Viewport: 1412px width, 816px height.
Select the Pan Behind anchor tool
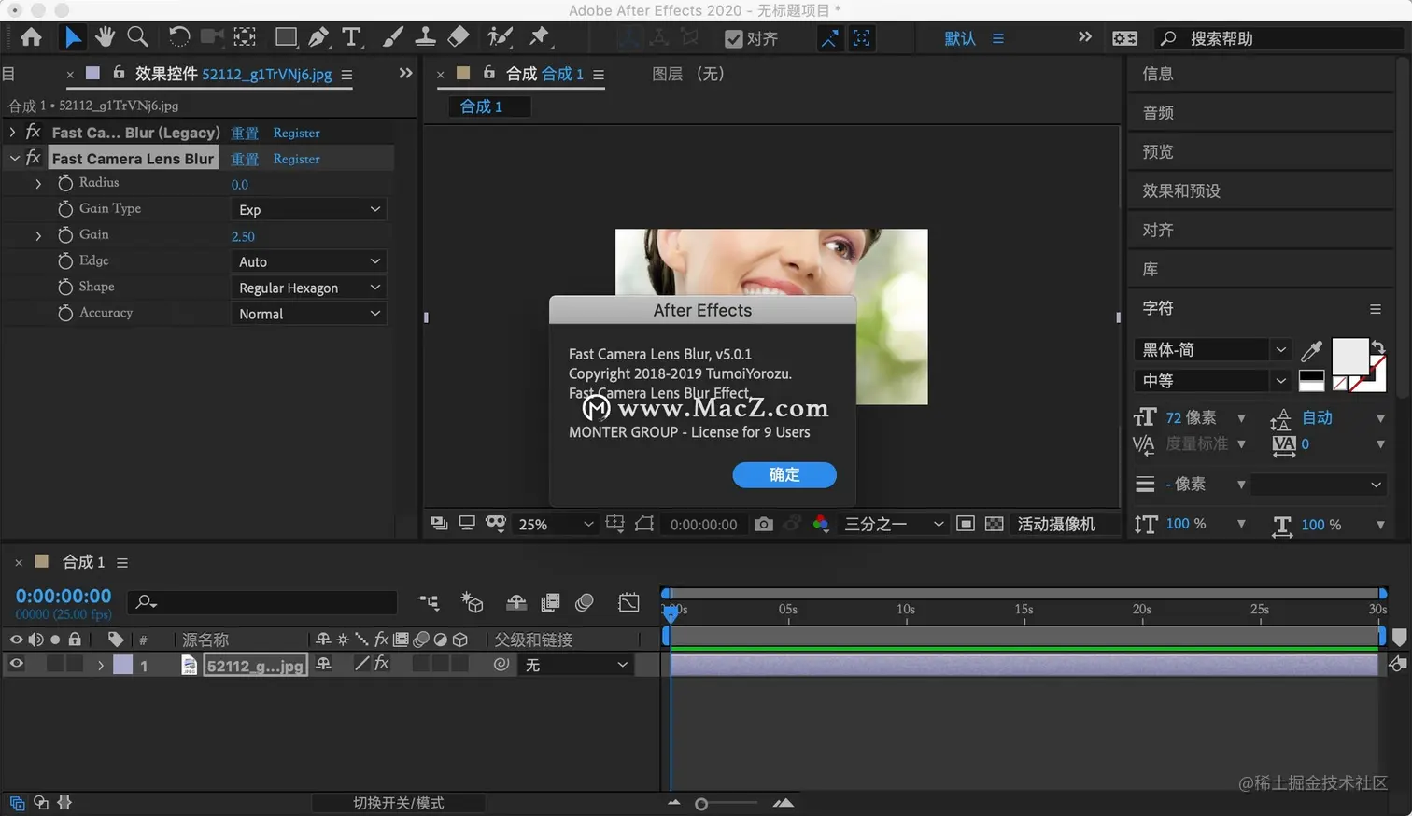[245, 37]
